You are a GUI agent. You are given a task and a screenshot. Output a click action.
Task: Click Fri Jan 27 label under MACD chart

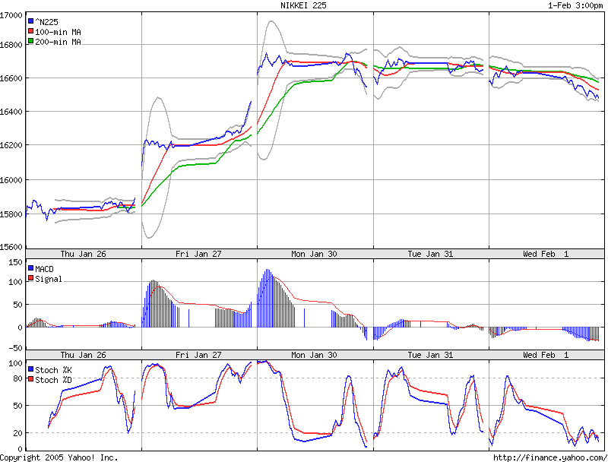(198, 355)
